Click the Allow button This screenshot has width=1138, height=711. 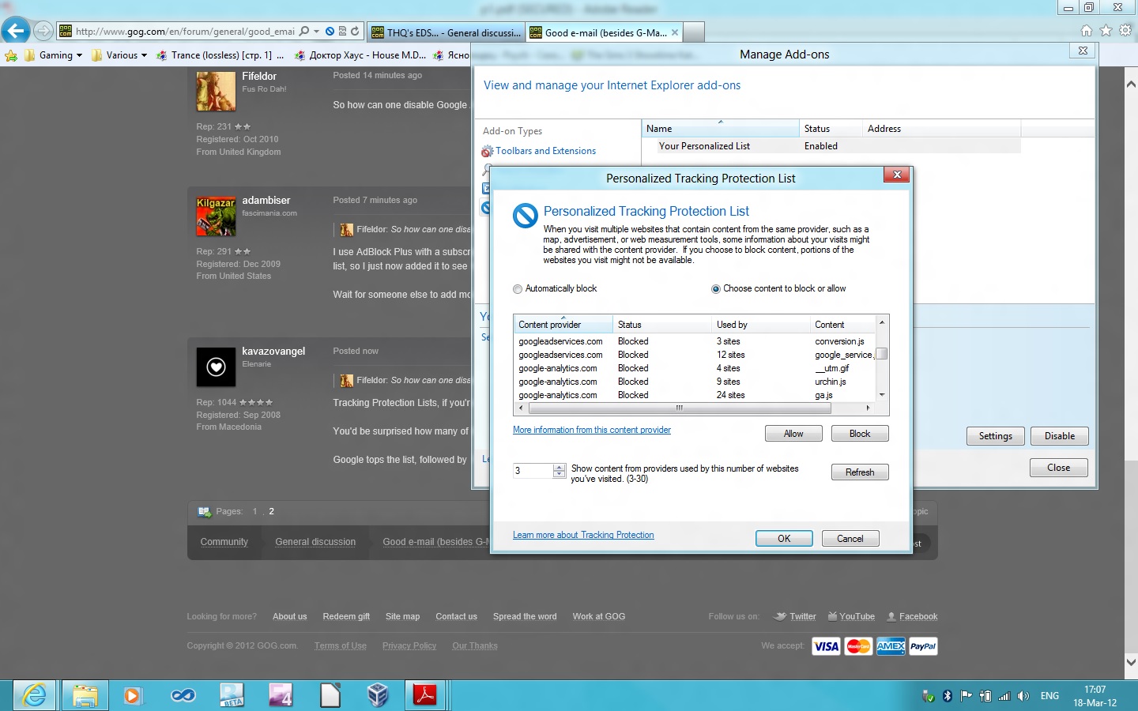pos(793,434)
